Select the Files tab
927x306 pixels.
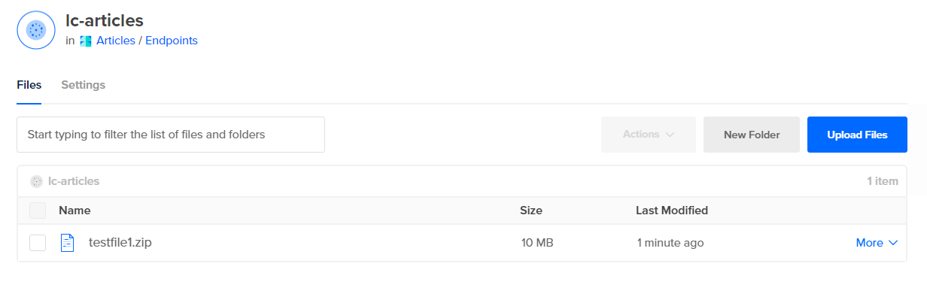point(29,85)
